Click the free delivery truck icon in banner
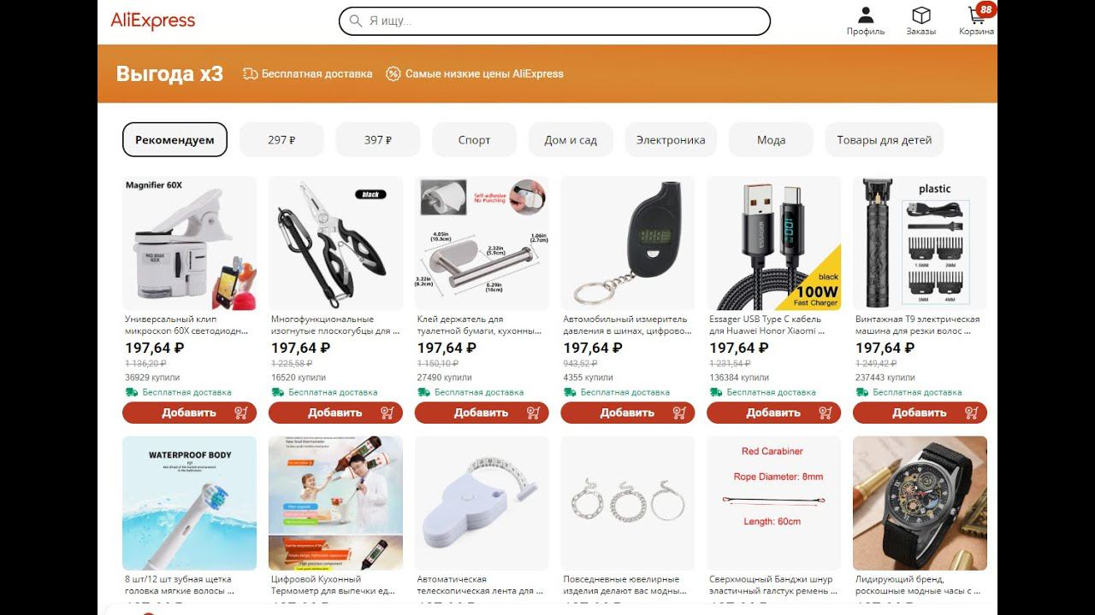 pos(250,73)
